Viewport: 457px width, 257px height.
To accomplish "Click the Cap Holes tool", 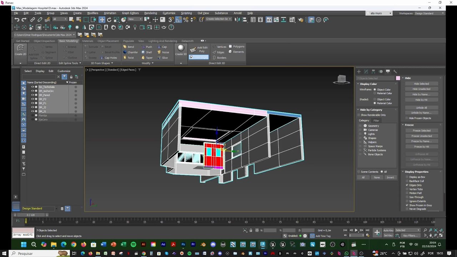I will (109, 57).
